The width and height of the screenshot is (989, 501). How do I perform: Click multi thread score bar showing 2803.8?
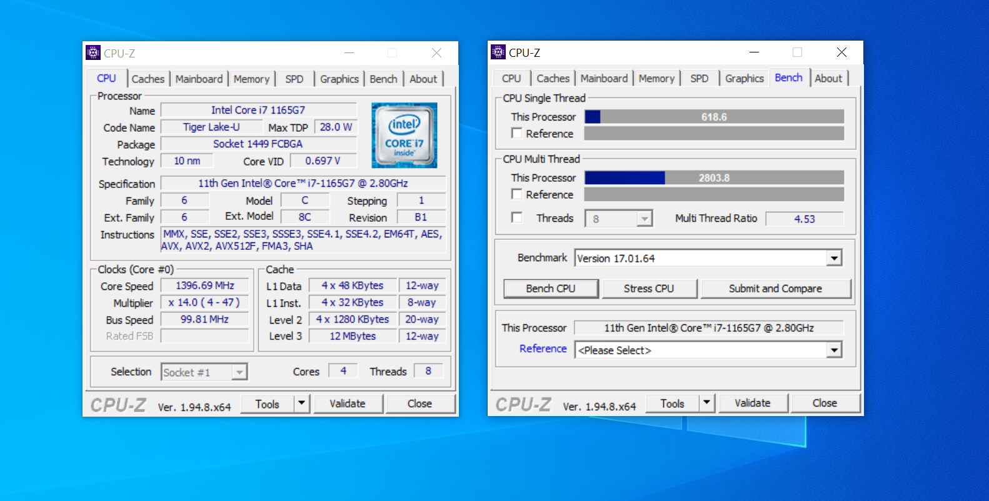(714, 178)
